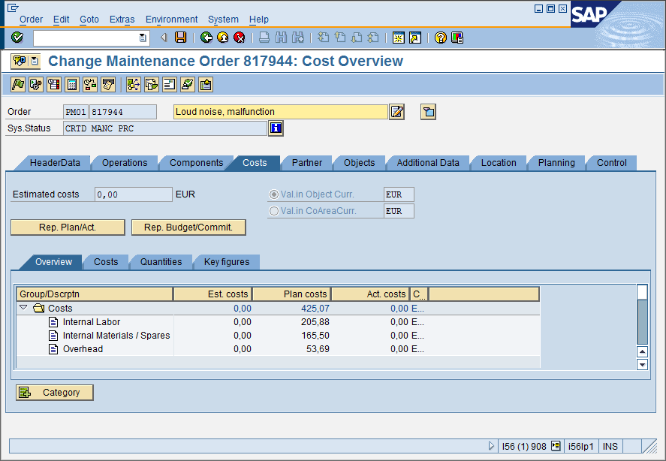666x461 pixels.
Task: Click the network graphic icon in application toolbar
Action: click(x=134, y=85)
